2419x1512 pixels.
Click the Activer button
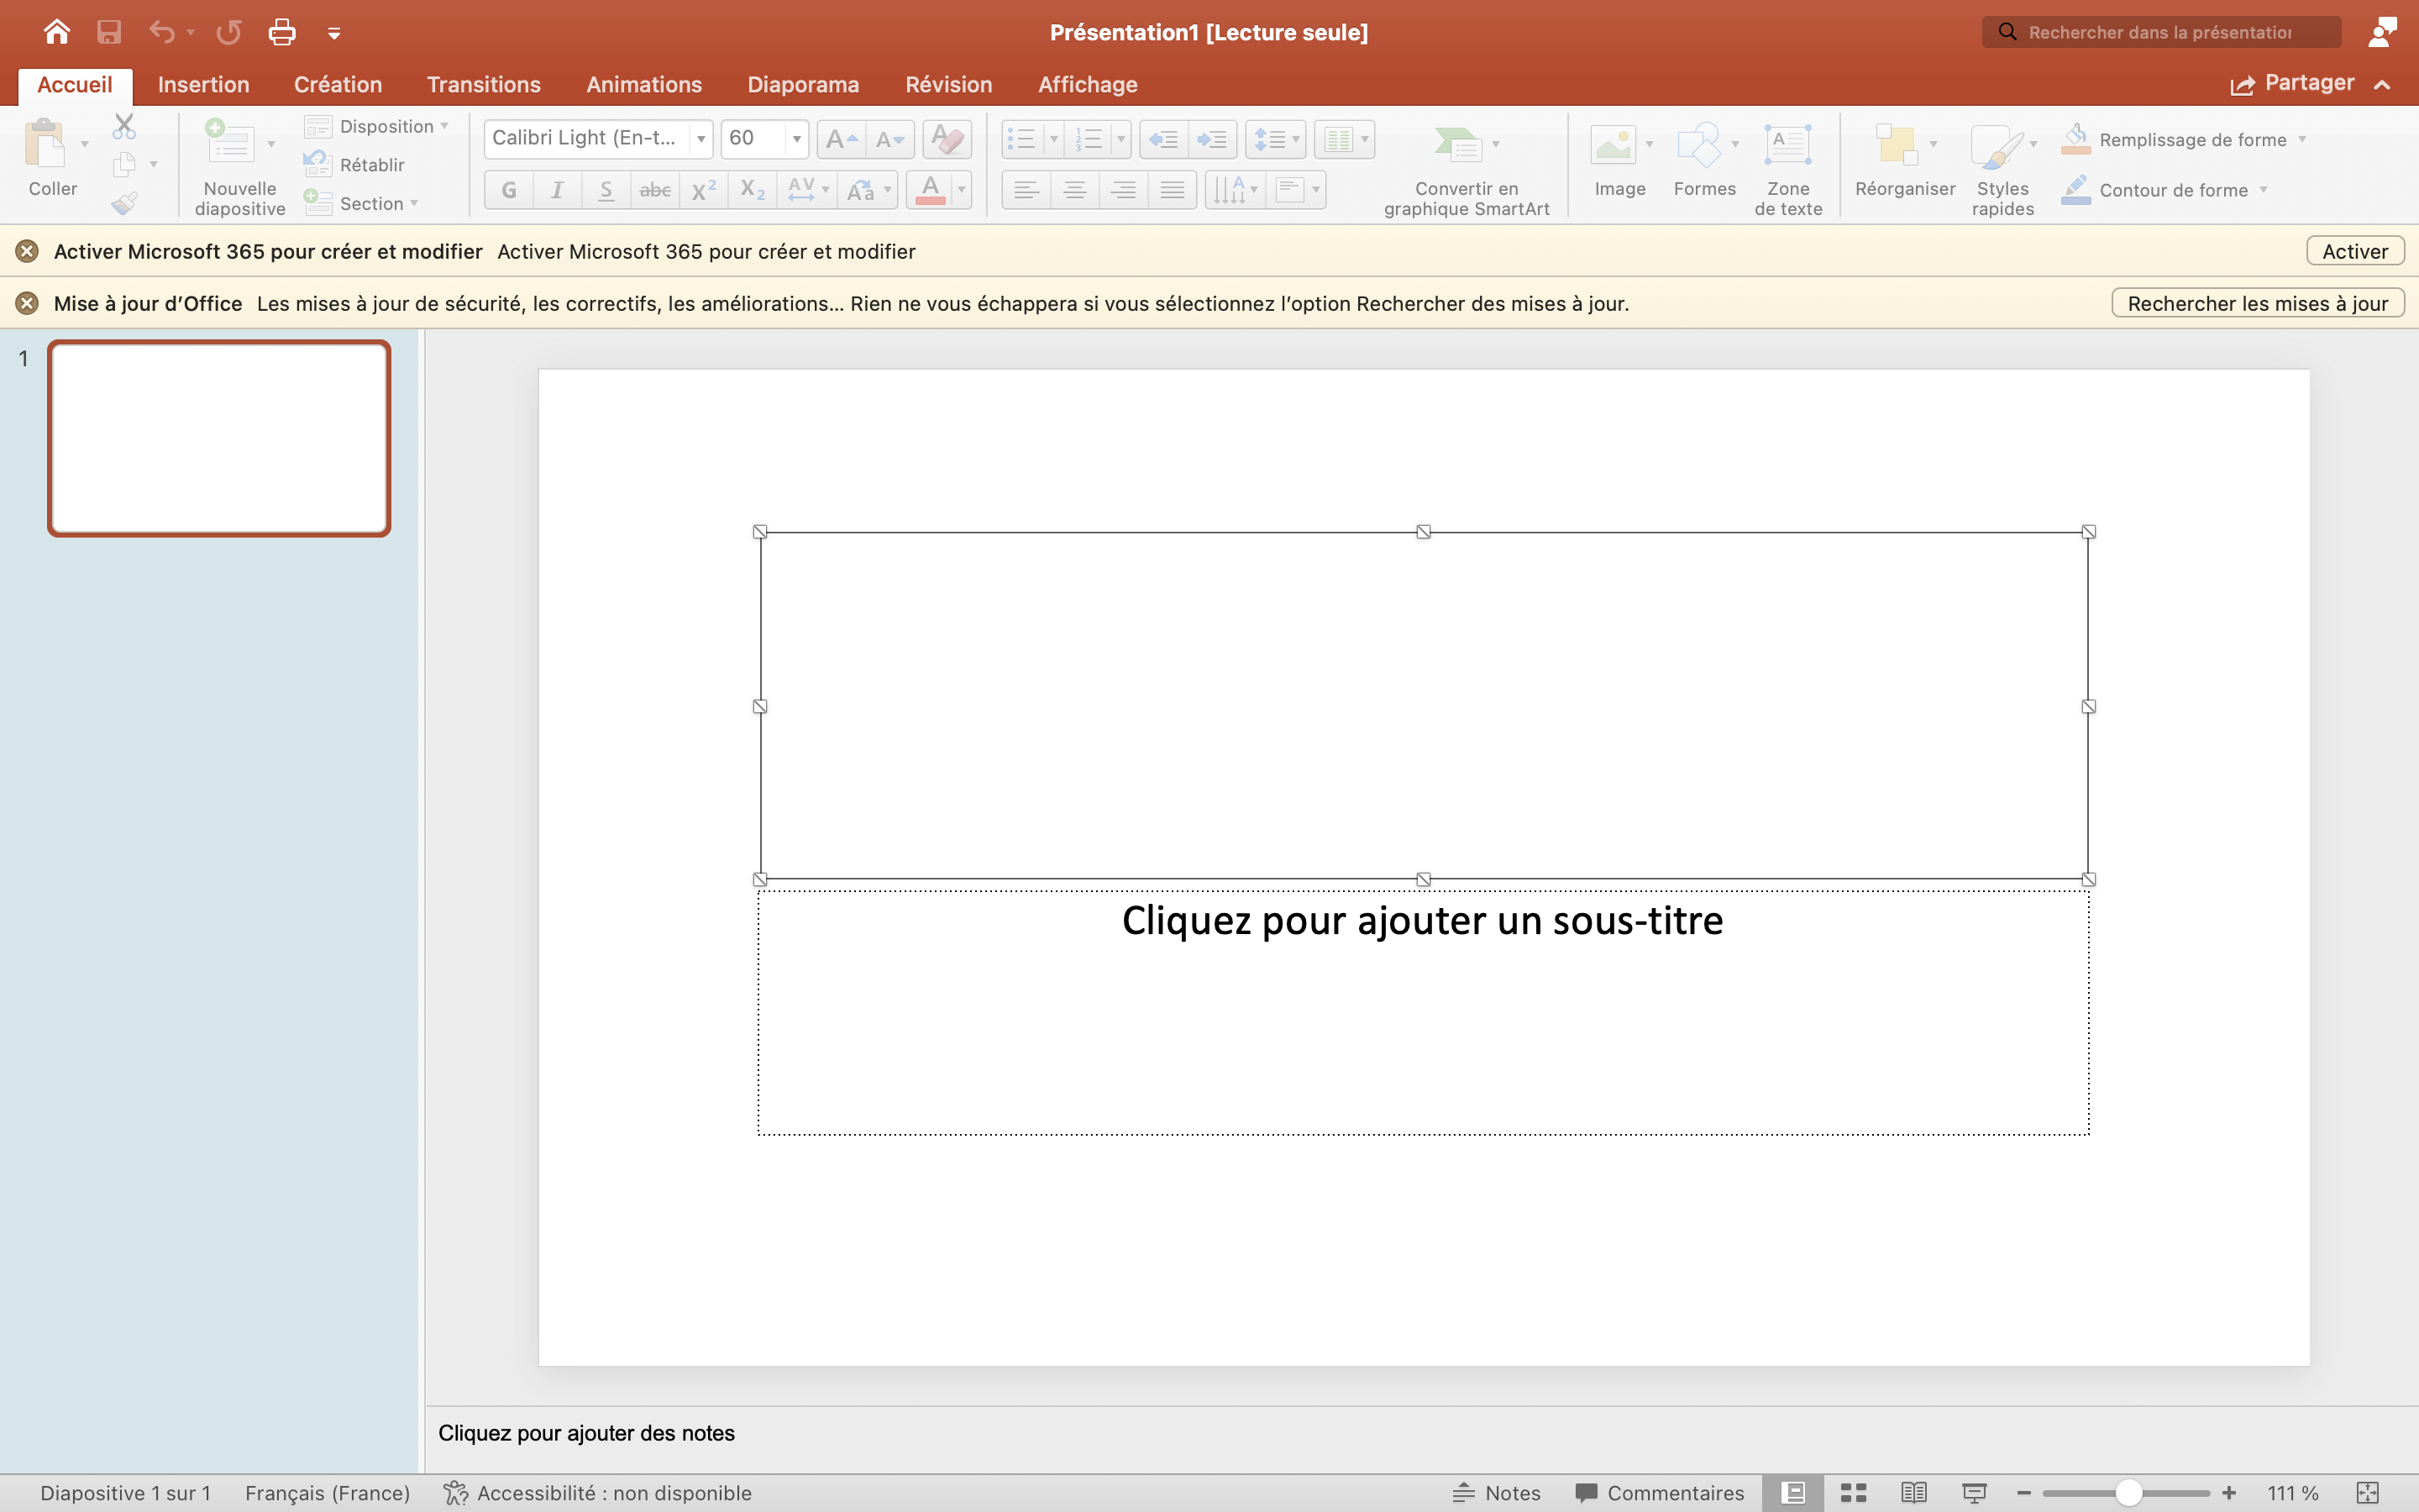2354,251
